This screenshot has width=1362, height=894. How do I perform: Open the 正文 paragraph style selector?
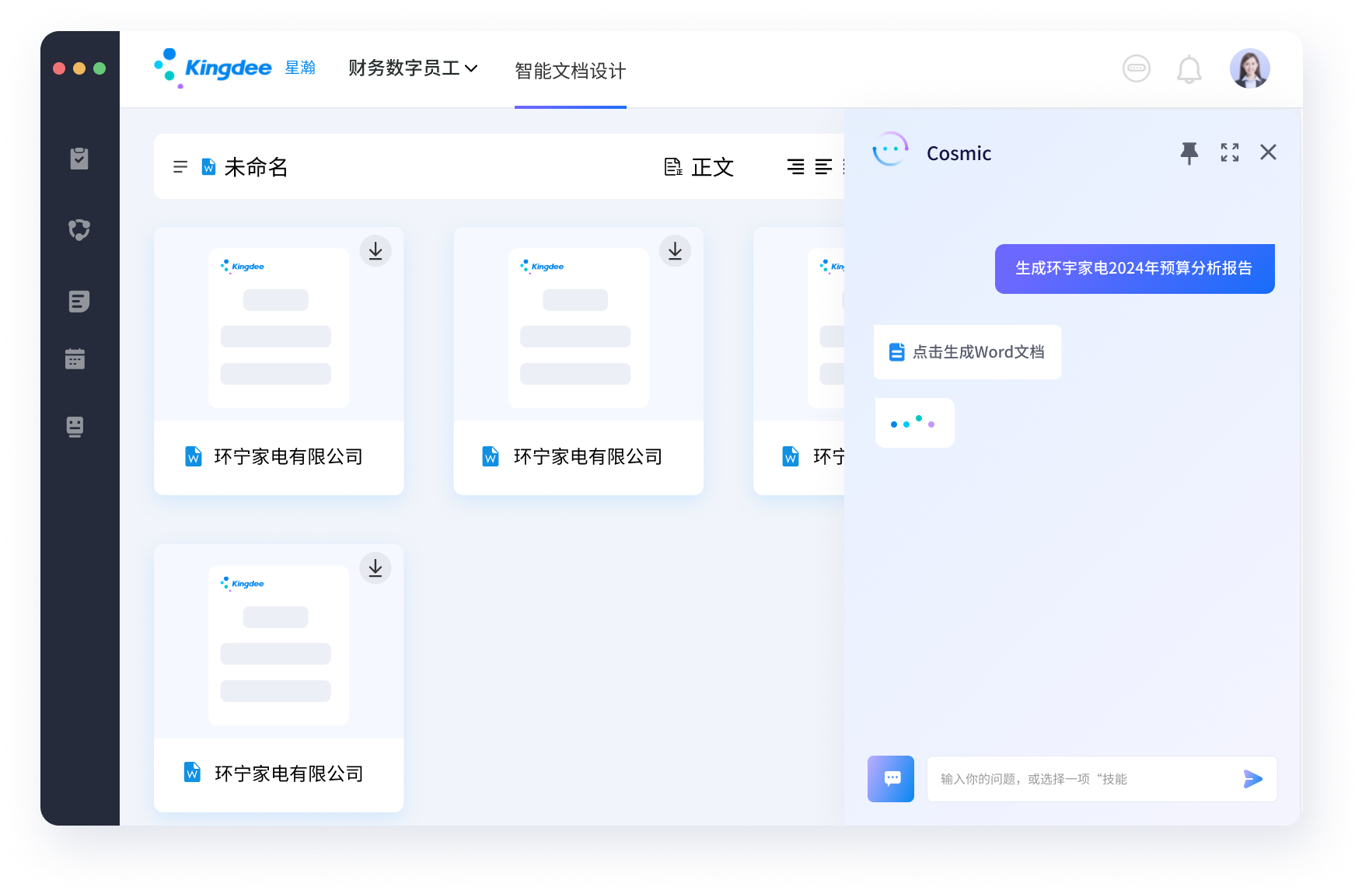(700, 167)
